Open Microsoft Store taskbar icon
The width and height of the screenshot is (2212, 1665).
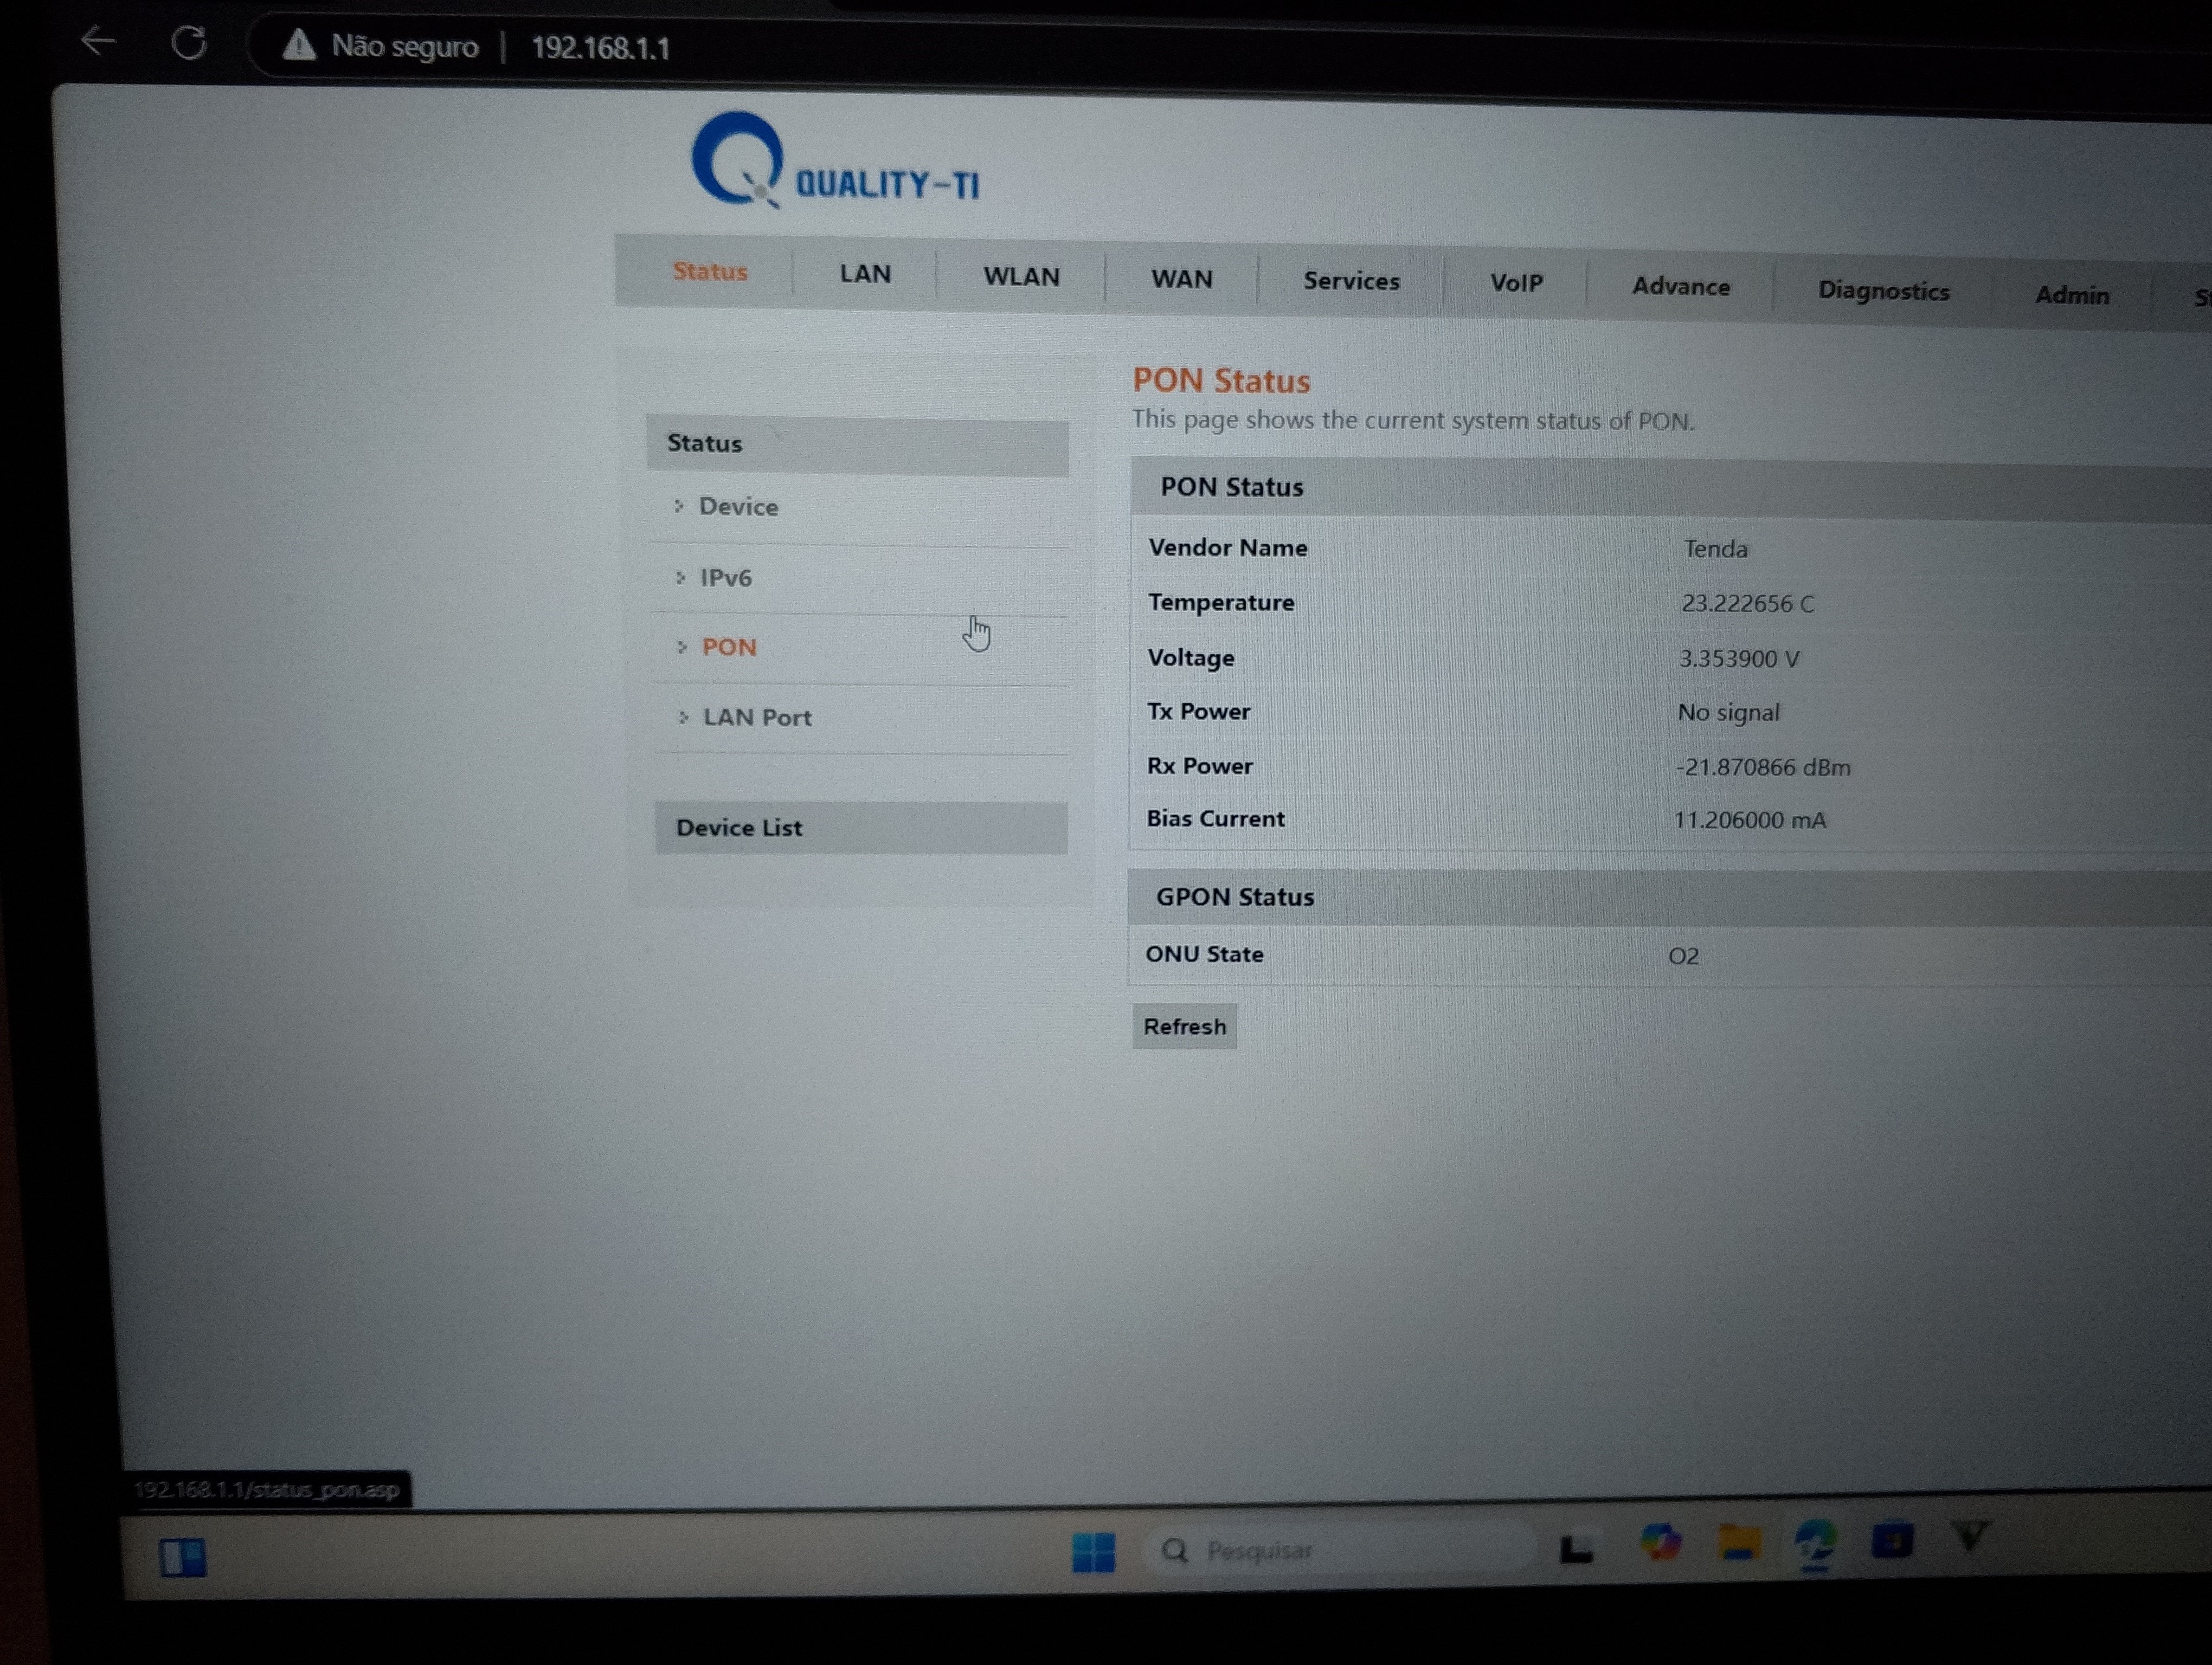point(1891,1540)
